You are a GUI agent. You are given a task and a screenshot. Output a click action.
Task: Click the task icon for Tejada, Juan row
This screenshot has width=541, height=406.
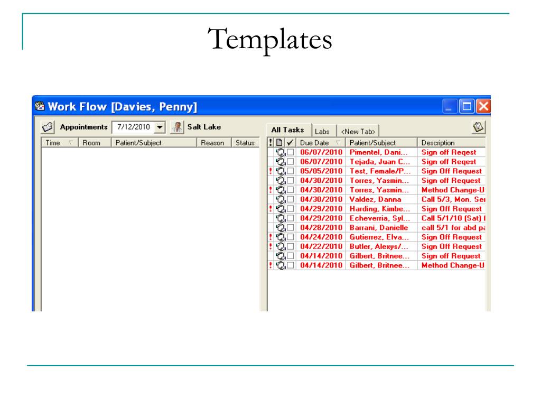[x=281, y=162]
